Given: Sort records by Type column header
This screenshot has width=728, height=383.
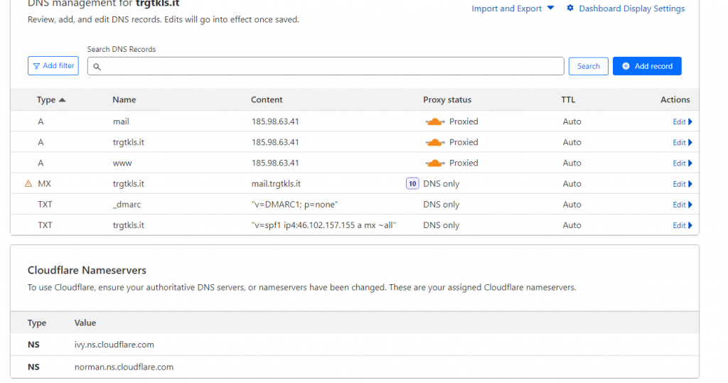Looking at the screenshot, I should pyautogui.click(x=50, y=99).
